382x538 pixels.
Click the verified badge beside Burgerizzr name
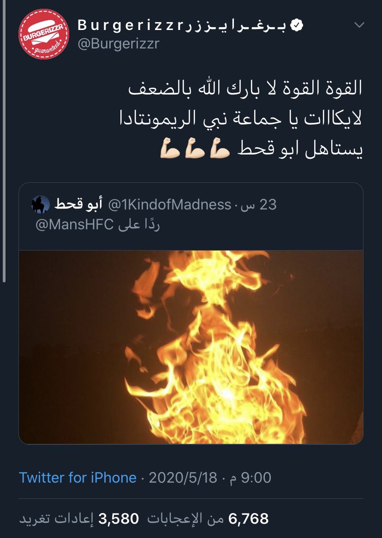click(297, 25)
